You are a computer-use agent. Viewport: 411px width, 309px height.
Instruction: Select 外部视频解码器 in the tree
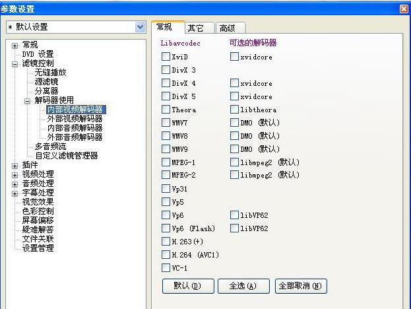tap(75, 119)
